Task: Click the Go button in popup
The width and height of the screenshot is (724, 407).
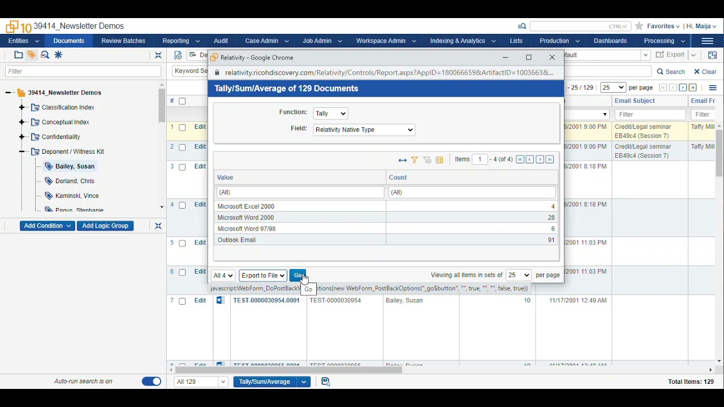Action: click(x=298, y=276)
